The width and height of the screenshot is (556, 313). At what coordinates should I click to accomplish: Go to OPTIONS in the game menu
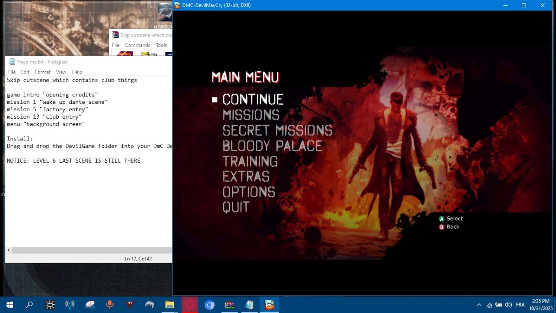[x=249, y=192]
